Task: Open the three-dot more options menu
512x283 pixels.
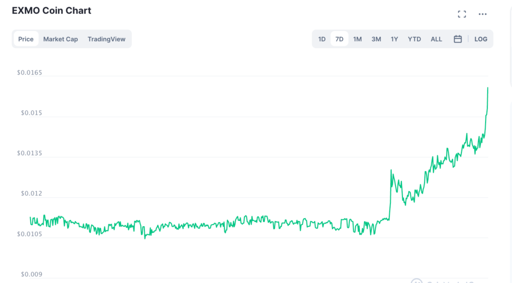Action: (x=482, y=14)
